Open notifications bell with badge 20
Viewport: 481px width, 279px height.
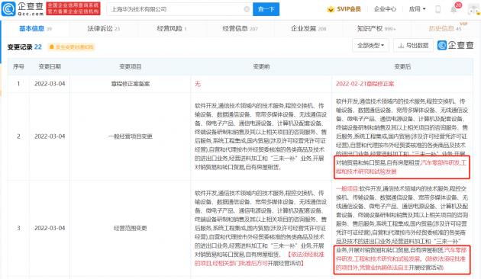(x=454, y=9)
